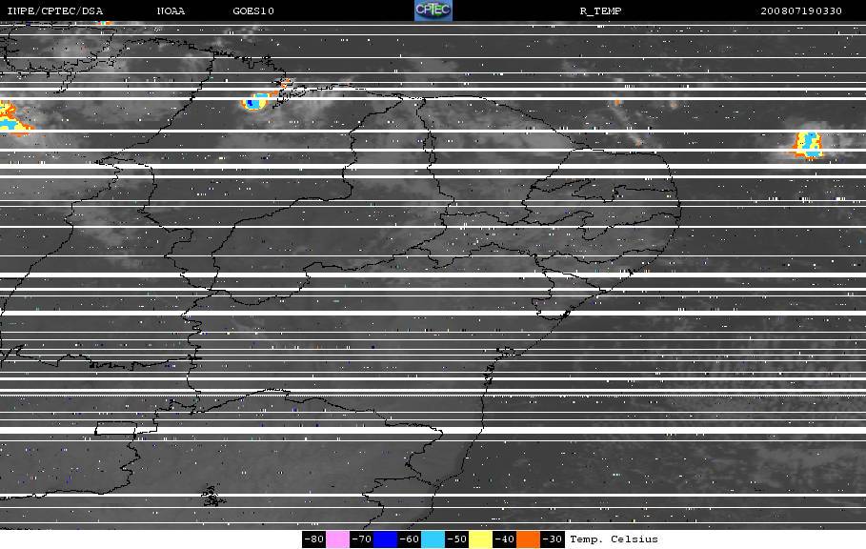Select the pink -80 color swatch
The height and width of the screenshot is (549, 866).
[x=337, y=539]
